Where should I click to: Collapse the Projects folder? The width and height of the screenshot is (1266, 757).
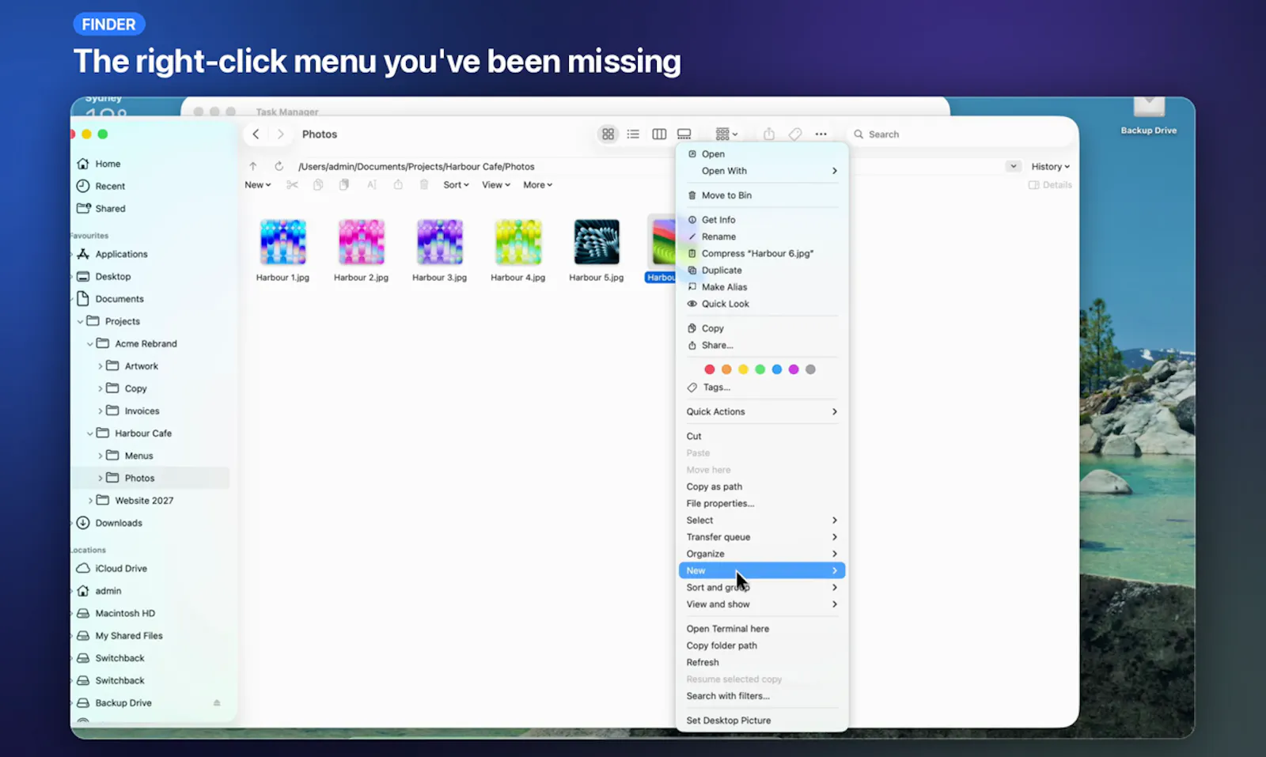coord(81,322)
